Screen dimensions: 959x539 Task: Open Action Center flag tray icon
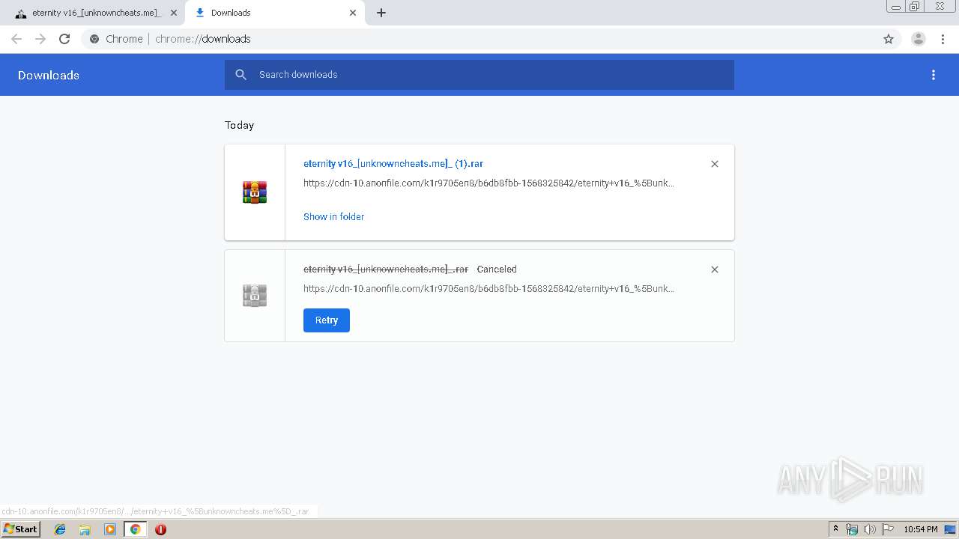(888, 529)
